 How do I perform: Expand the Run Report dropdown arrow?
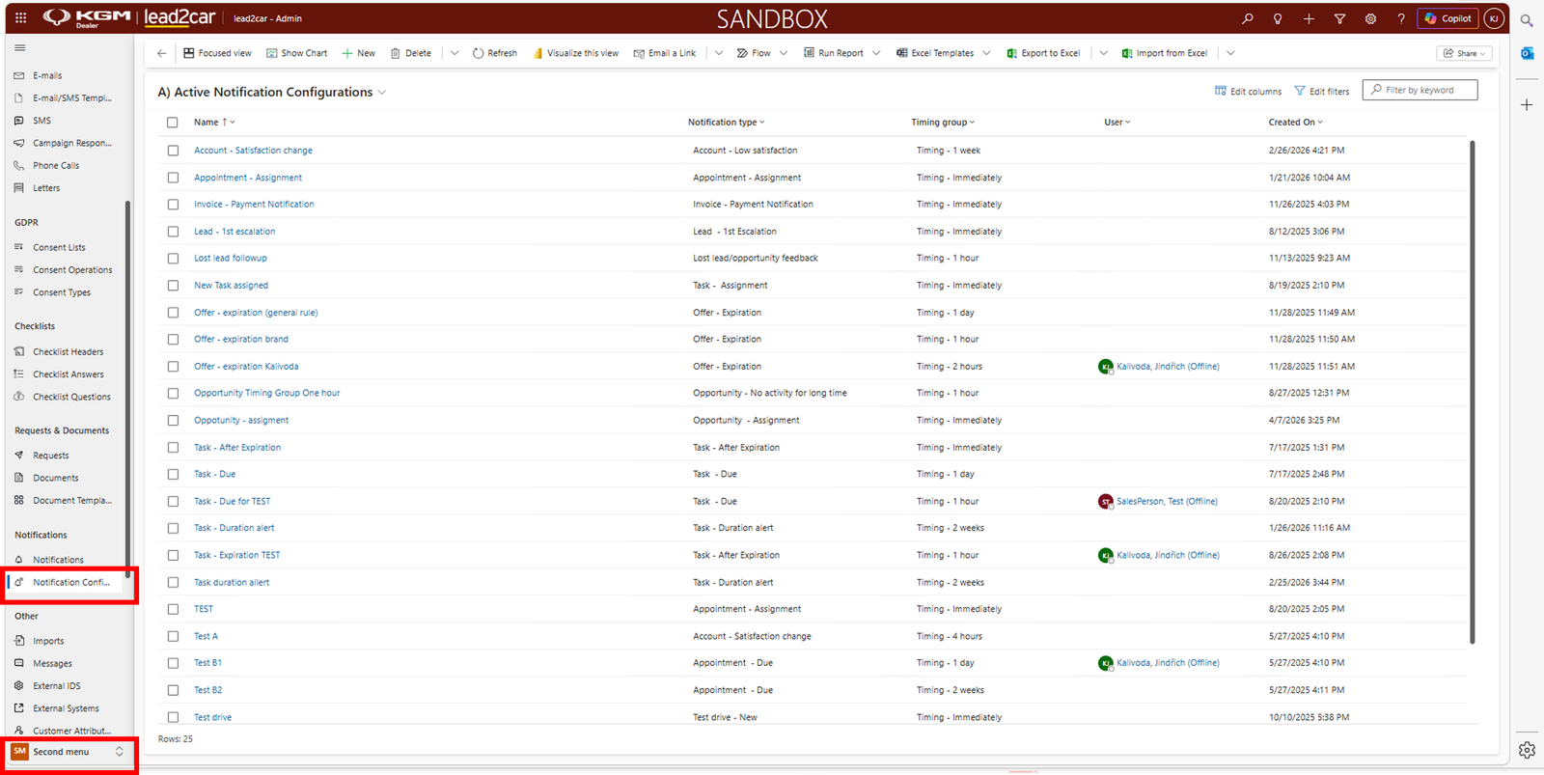click(876, 53)
